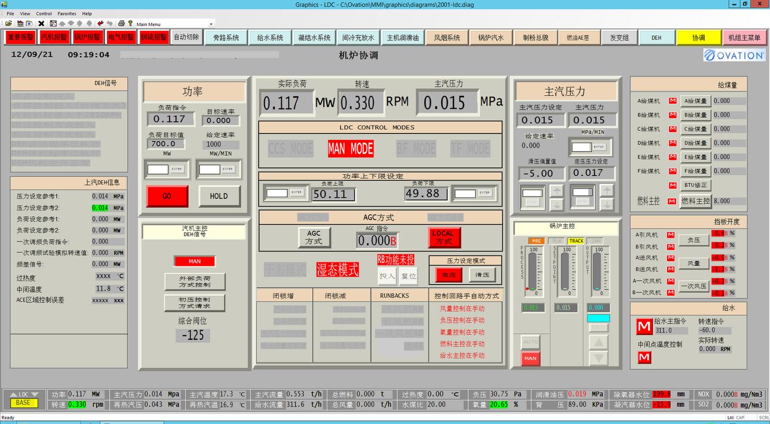Click the 外部负荷方式控制 button

pyautogui.click(x=195, y=281)
